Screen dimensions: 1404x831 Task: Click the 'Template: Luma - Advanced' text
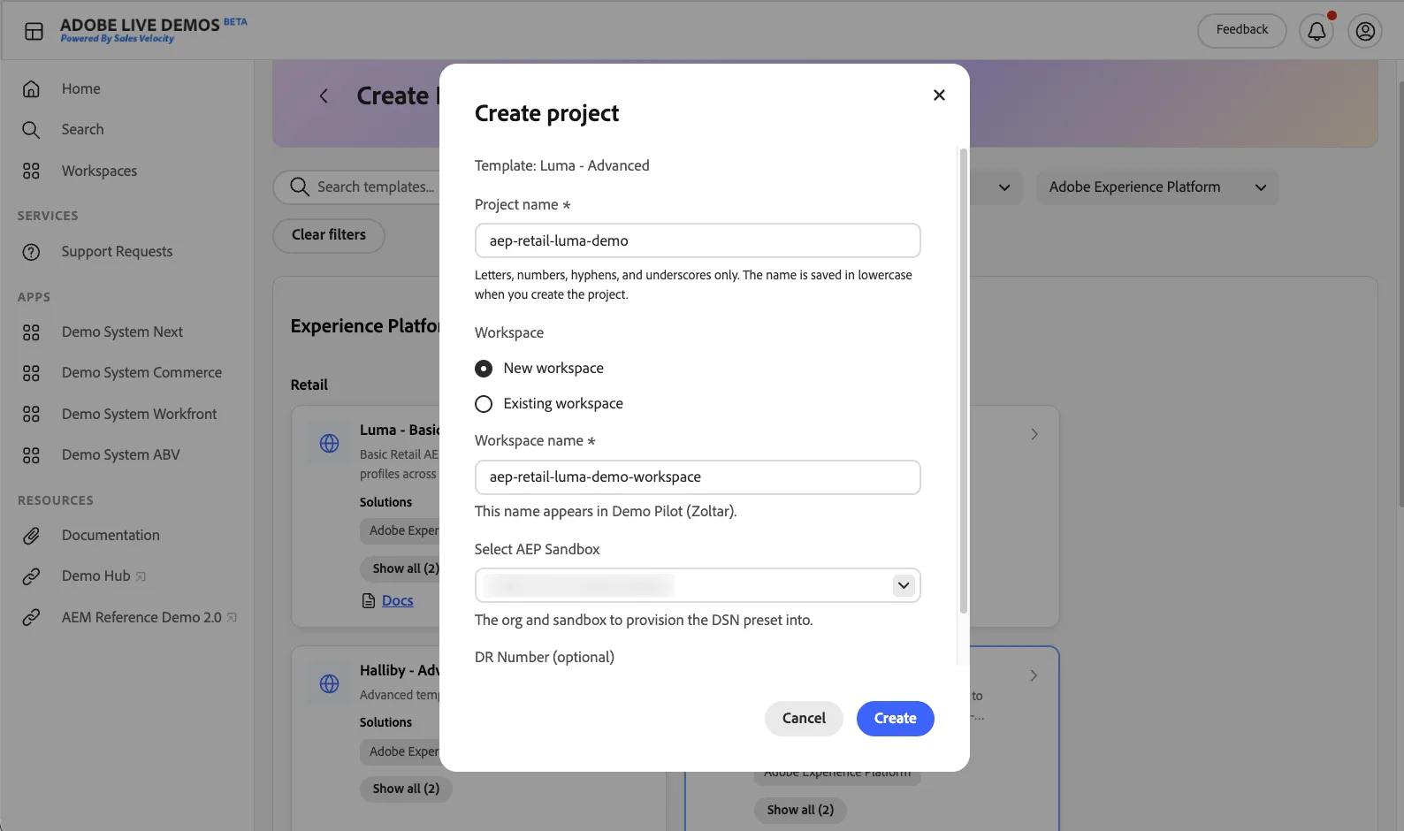(x=561, y=166)
